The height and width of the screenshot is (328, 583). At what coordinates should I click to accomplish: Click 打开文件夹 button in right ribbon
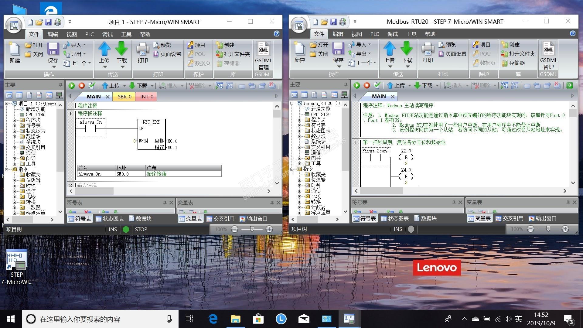(518, 54)
